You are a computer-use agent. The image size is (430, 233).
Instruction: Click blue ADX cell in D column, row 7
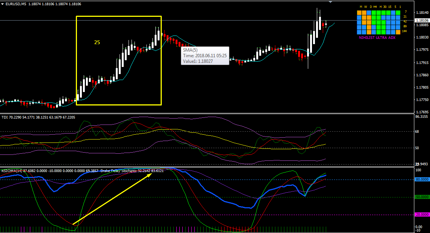369,13
